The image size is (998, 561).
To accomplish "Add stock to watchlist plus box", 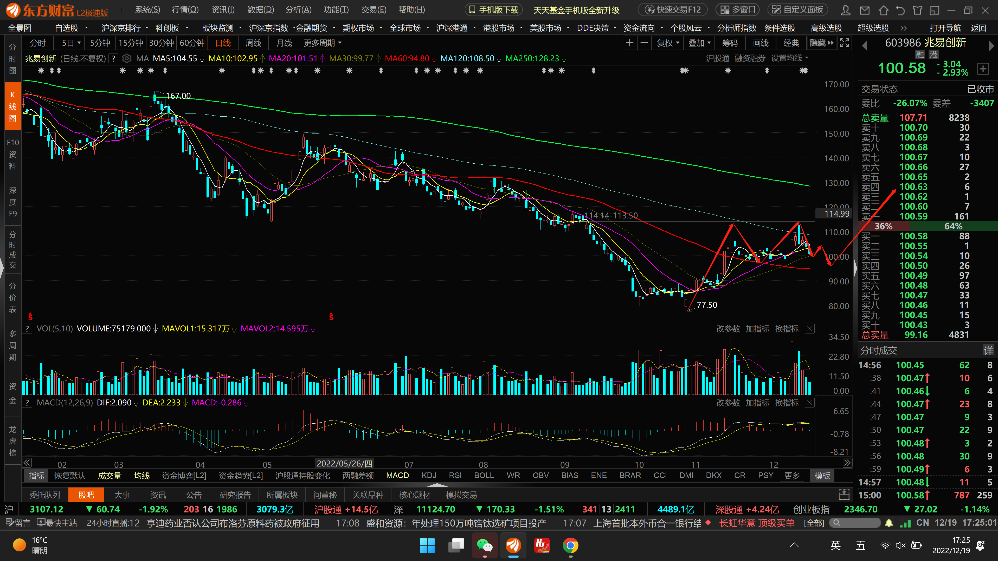I will pyautogui.click(x=983, y=69).
